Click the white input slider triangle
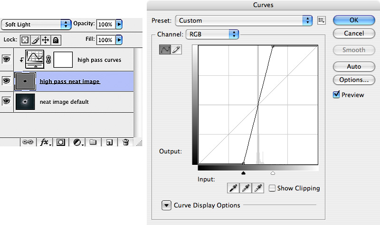This screenshot has height=225, width=380. [273, 173]
